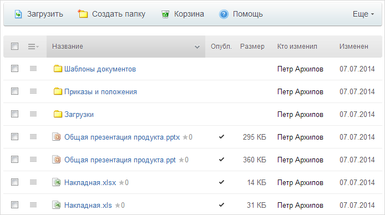Click the Помощь button
The image size is (385, 215).
pos(241,14)
